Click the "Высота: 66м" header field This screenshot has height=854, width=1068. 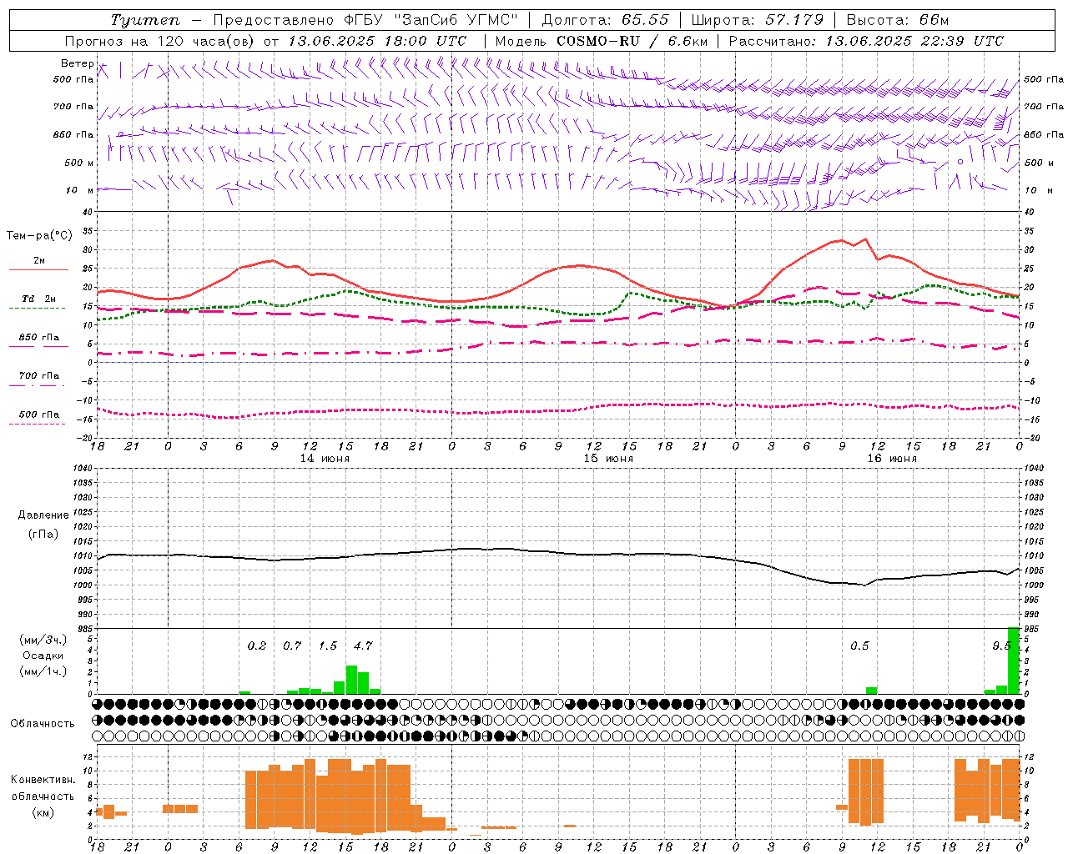click(x=898, y=20)
